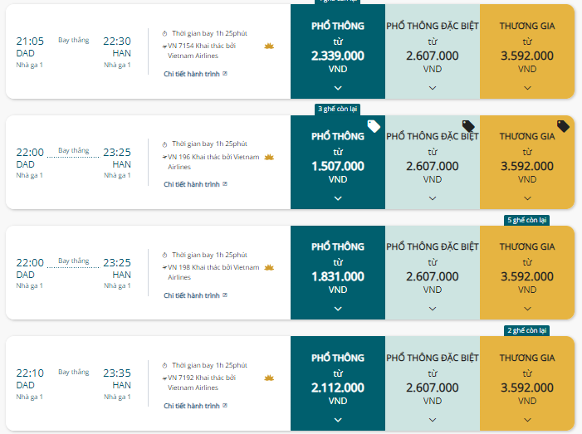Screen dimensions: 582x434
Task: Click the 2 ghế còn lại badge
Action: pos(526,330)
